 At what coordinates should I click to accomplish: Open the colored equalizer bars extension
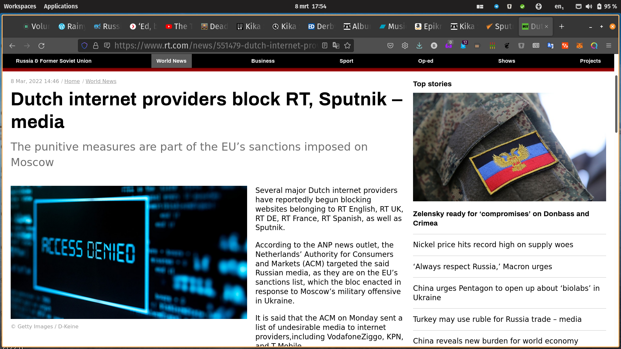click(x=492, y=46)
